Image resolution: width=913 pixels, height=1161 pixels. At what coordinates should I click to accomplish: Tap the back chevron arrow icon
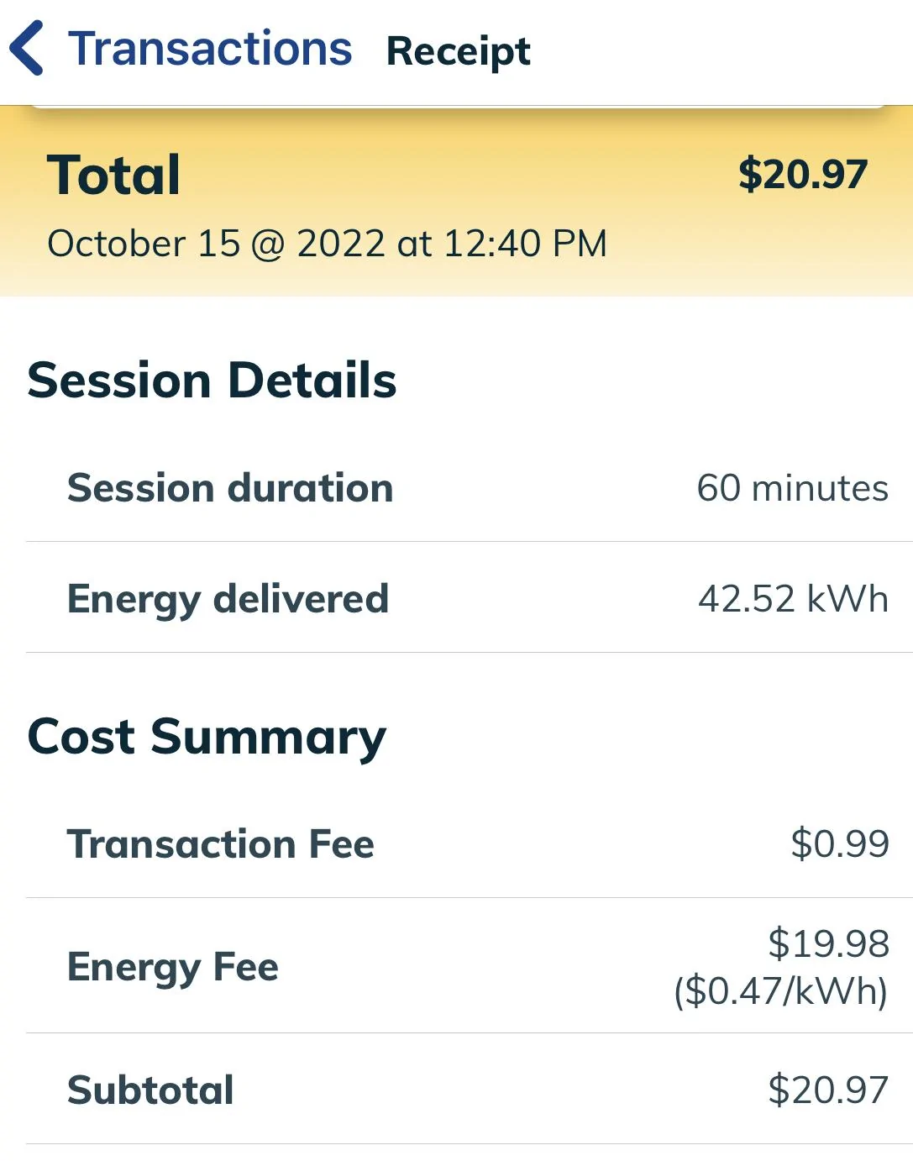(27, 49)
